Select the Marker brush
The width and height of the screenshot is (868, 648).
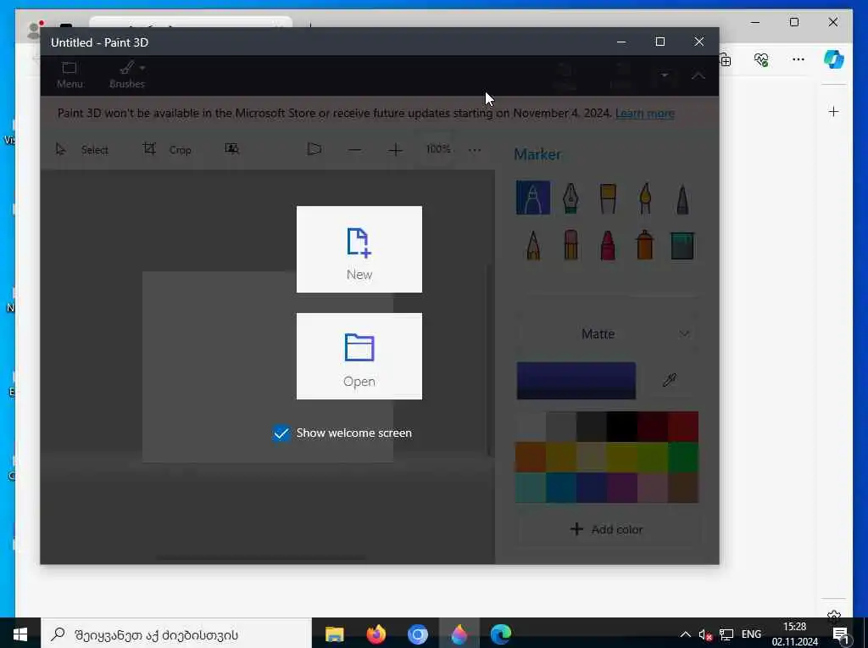(533, 198)
